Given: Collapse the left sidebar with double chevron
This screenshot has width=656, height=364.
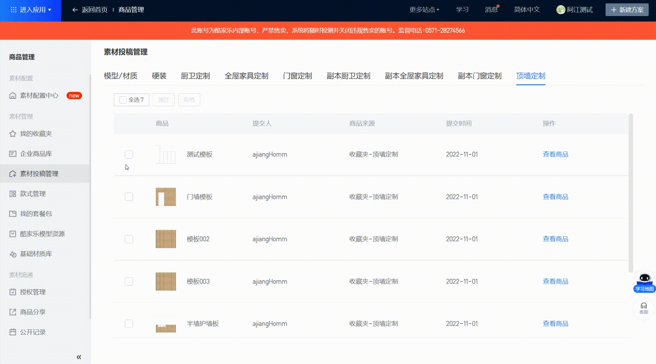Looking at the screenshot, I should (x=79, y=357).
